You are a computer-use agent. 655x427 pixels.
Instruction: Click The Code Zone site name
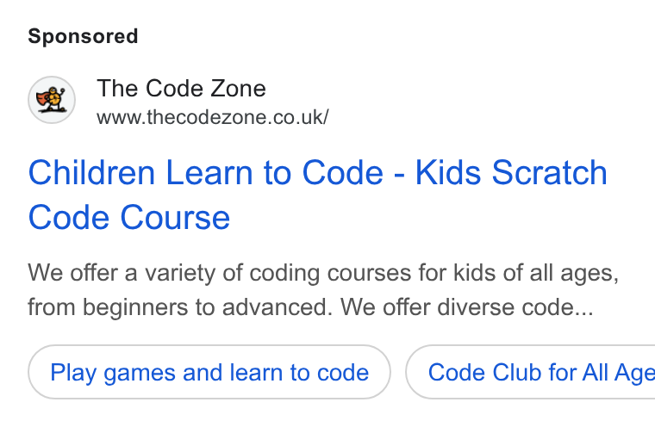[x=181, y=88]
